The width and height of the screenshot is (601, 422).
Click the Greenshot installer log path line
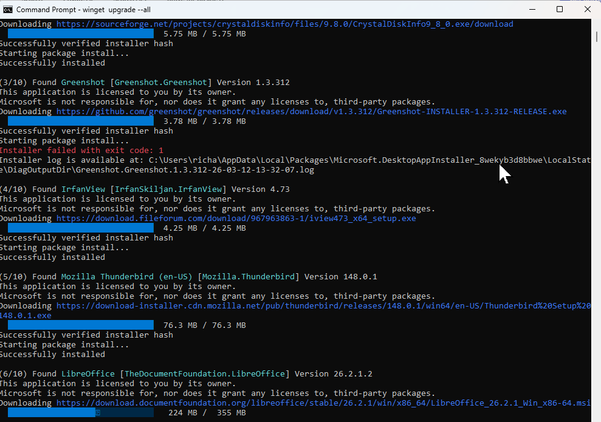pos(295,165)
